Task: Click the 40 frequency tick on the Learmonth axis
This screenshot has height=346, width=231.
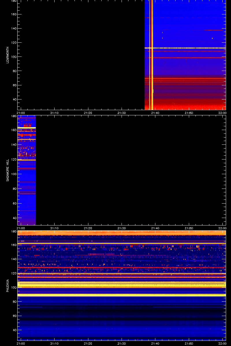Action: click(x=15, y=99)
